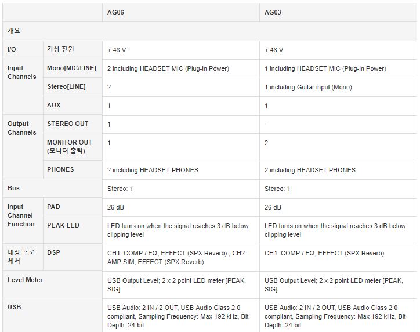
Task: Click AG03 MONITOR OUT value 2
Action: point(266,143)
